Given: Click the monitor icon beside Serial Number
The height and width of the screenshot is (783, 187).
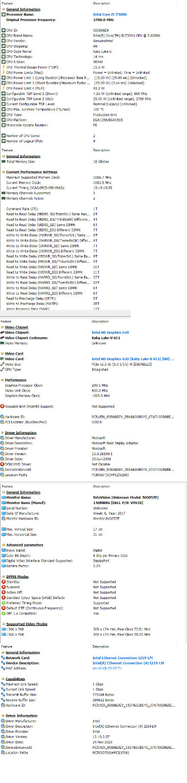Looking at the screenshot, I should (x=3, y=508).
